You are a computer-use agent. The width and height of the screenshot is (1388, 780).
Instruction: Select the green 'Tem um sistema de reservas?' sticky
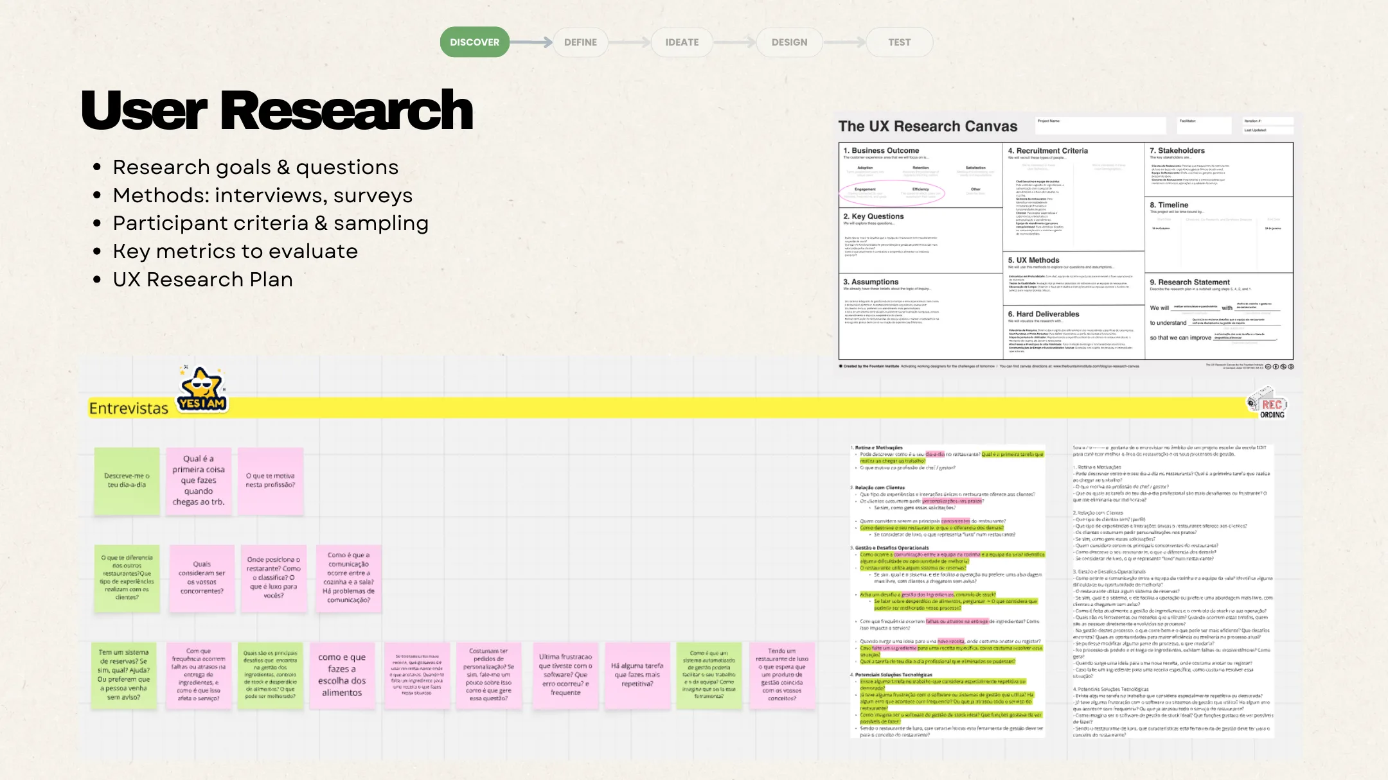coord(123,675)
